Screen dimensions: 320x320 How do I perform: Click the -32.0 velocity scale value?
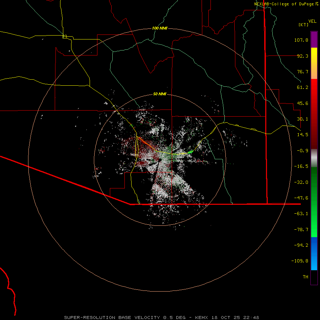(x=301, y=182)
